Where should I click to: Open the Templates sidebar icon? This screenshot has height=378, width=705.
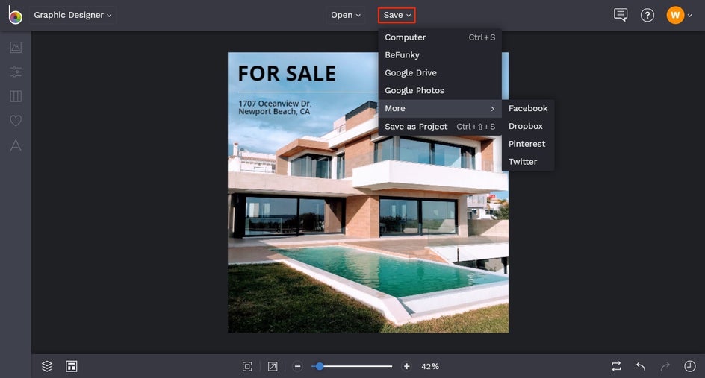(16, 96)
